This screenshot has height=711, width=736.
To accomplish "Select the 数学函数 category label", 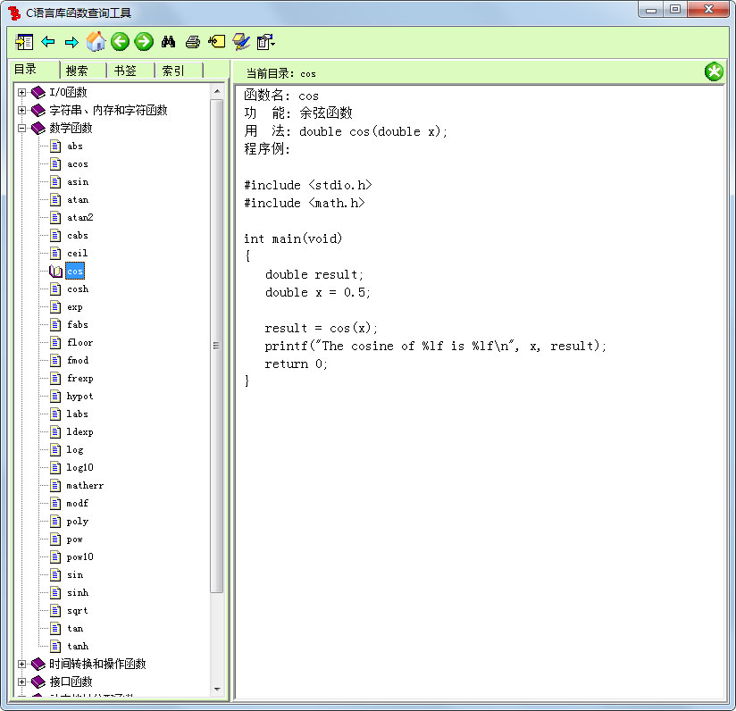I will pyautogui.click(x=71, y=128).
